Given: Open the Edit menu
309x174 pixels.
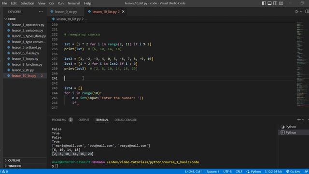Looking at the screenshot, I should [14, 3].
